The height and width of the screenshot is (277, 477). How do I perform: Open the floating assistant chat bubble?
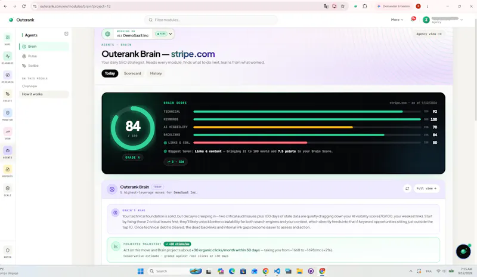click(463, 251)
